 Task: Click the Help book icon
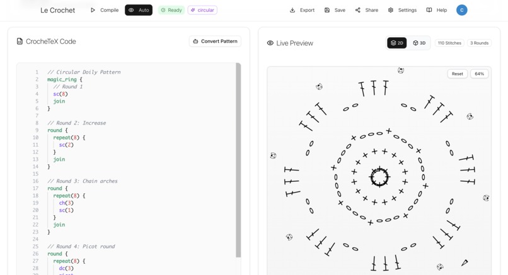[x=429, y=10]
